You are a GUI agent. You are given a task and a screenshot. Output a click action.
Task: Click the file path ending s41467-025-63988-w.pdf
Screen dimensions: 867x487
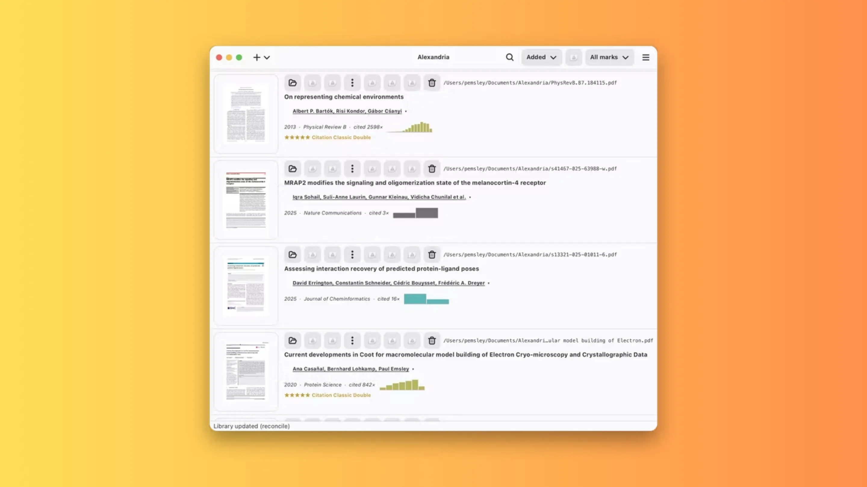[x=530, y=169]
